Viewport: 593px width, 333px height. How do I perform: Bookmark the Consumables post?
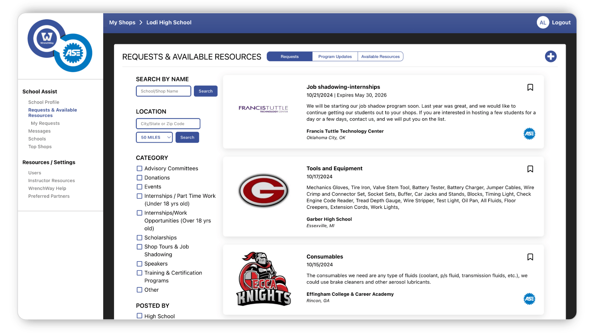pyautogui.click(x=530, y=257)
